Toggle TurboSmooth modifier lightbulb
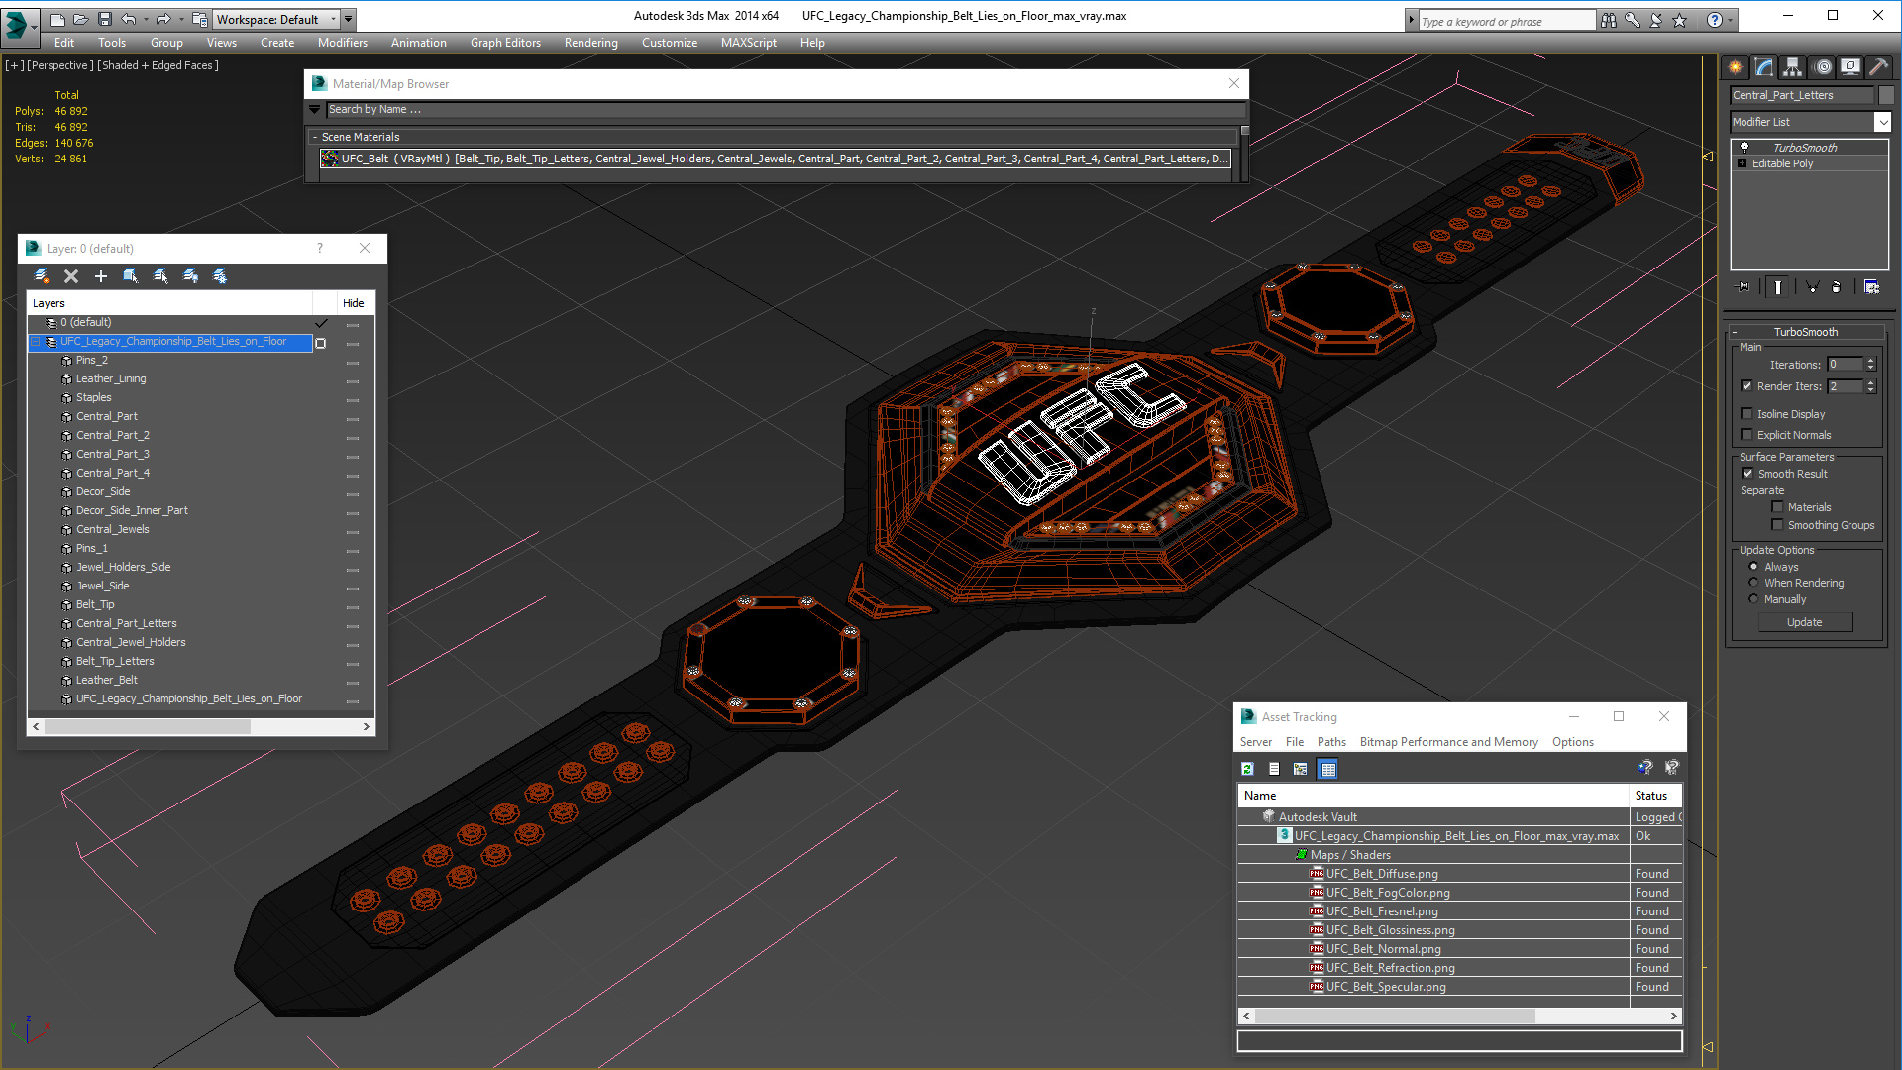Viewport: 1902px width, 1070px height. [x=1744, y=147]
